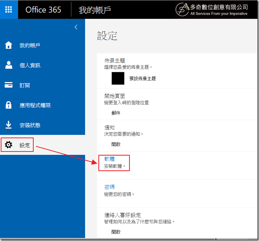Open the 軟體 settings link
This screenshot has width=259, height=241.
(x=110, y=159)
